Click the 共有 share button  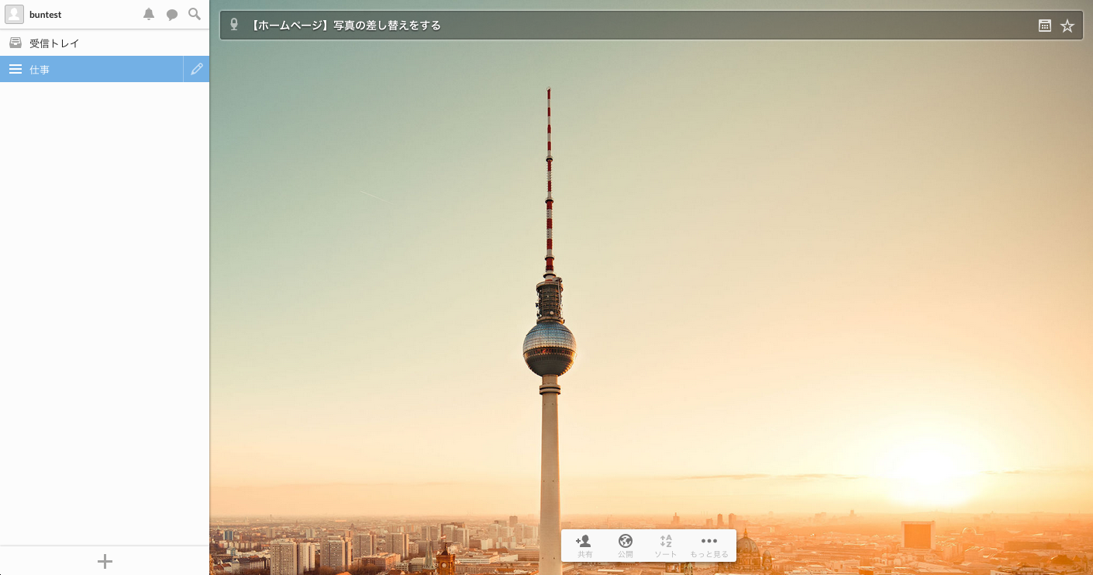pyautogui.click(x=584, y=546)
